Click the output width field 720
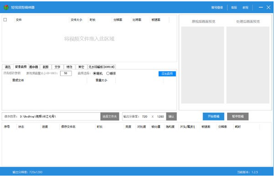The height and width of the screenshot is (177, 275). point(145,116)
